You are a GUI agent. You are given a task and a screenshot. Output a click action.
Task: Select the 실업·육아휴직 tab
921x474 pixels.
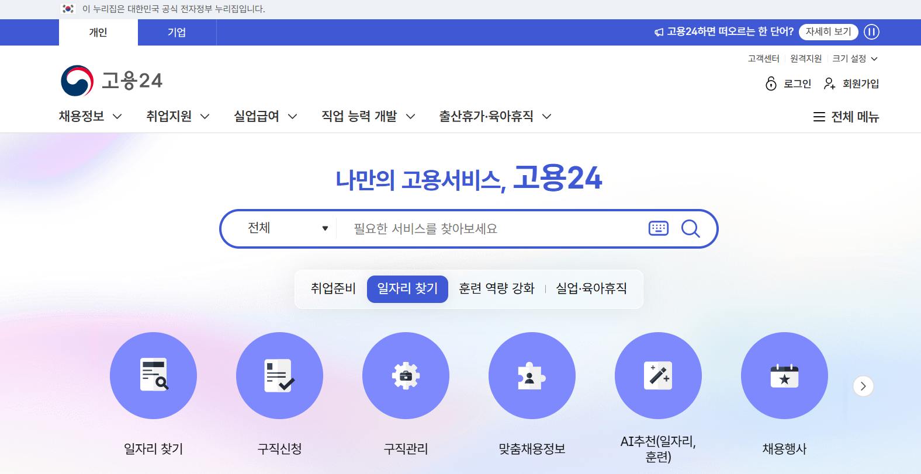591,288
